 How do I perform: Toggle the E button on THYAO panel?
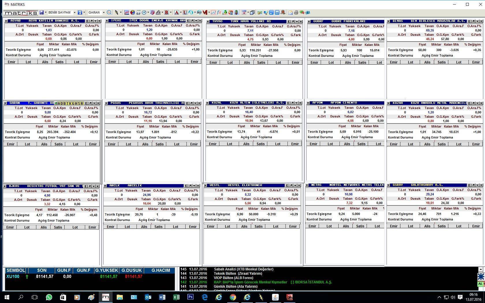(x=288, y=21)
